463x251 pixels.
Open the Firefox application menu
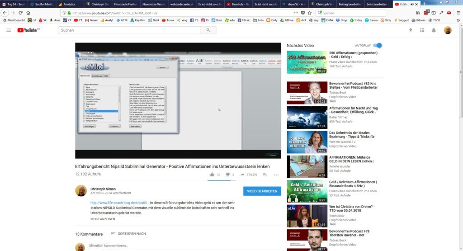coord(458,13)
